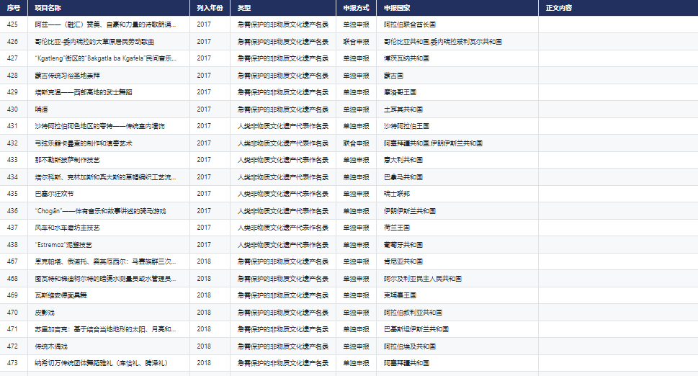This screenshot has width=698, height=376.
Task: Select country cell 巴基斯坦伊斯兰共和国
Action: pos(416,329)
